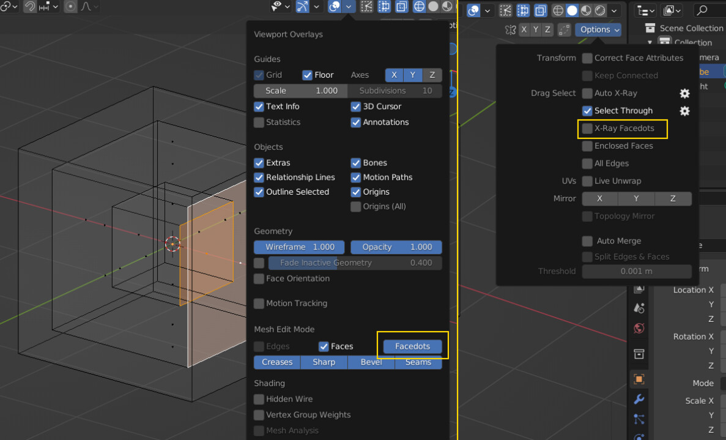The height and width of the screenshot is (440, 726).
Task: Enable the X-Ray Facedots checkbox
Action: (x=588, y=129)
